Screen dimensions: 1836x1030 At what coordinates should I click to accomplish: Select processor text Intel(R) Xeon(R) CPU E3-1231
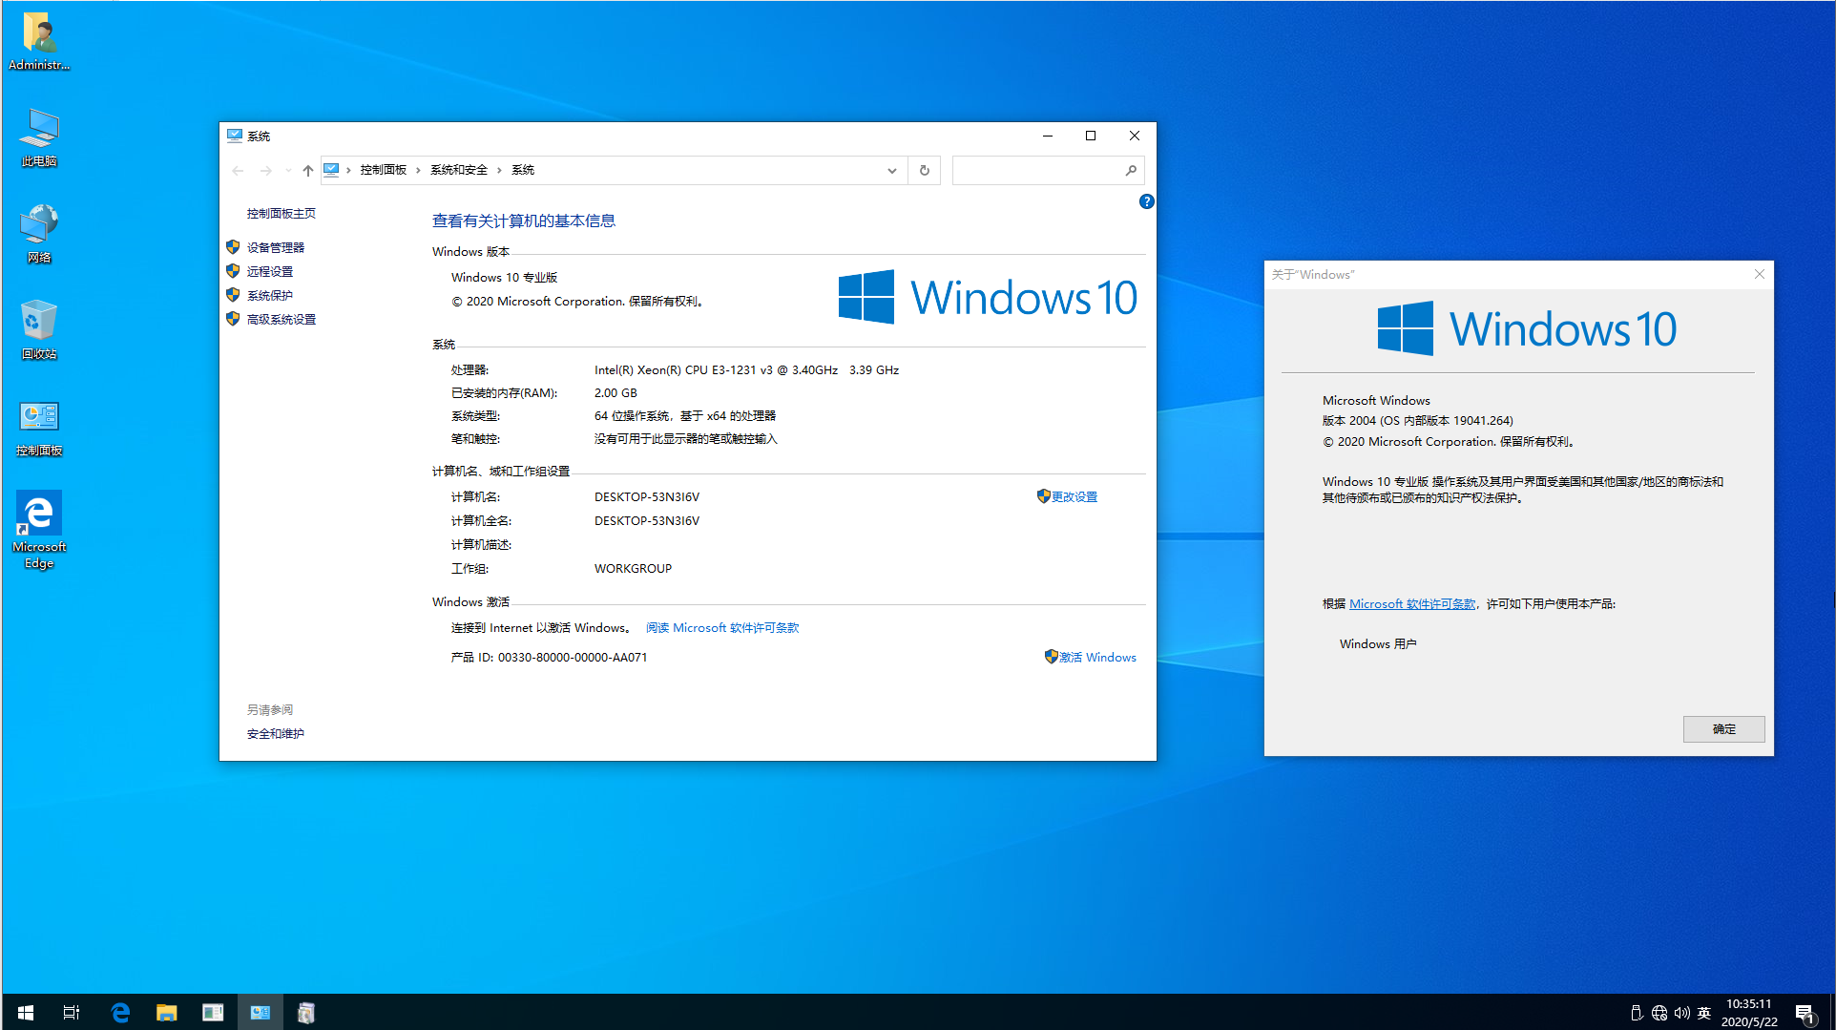746,370
